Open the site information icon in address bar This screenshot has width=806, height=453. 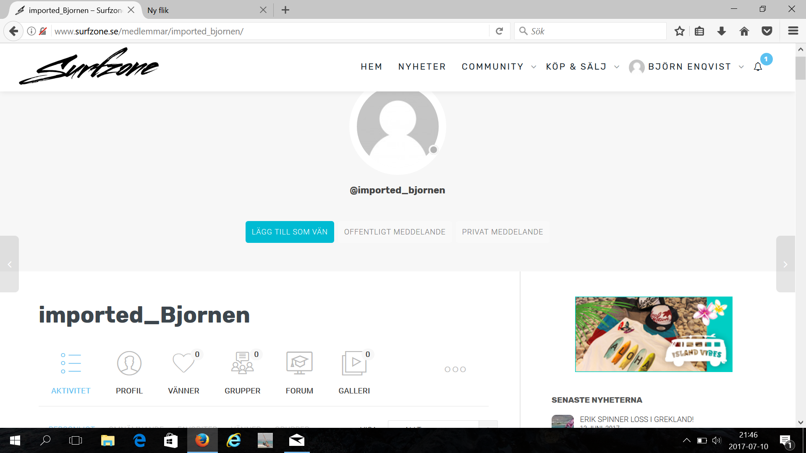click(31, 31)
